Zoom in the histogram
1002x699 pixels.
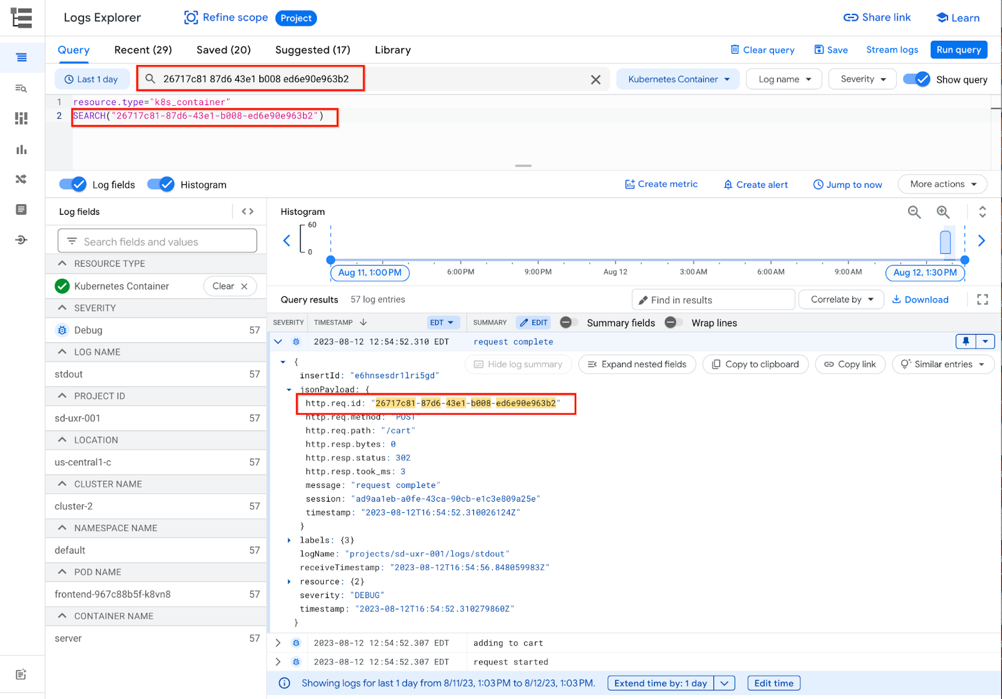click(943, 212)
